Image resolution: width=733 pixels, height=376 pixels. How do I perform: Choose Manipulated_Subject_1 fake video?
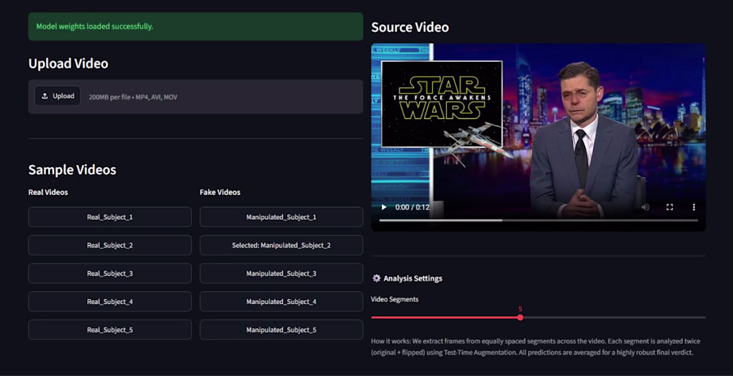click(281, 217)
